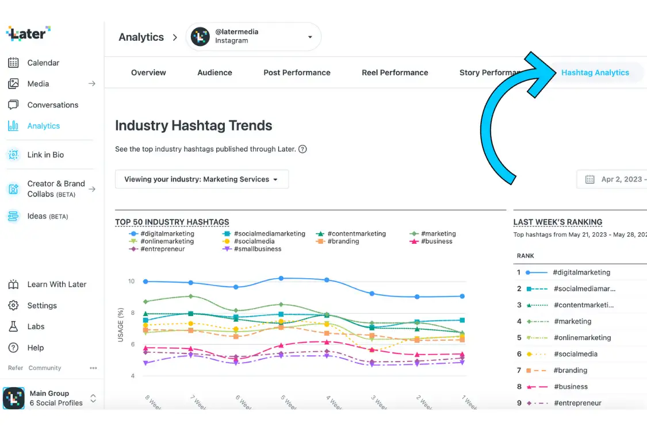This screenshot has width=647, height=431.
Task: Expand Media submenu arrow
Action: click(x=92, y=84)
